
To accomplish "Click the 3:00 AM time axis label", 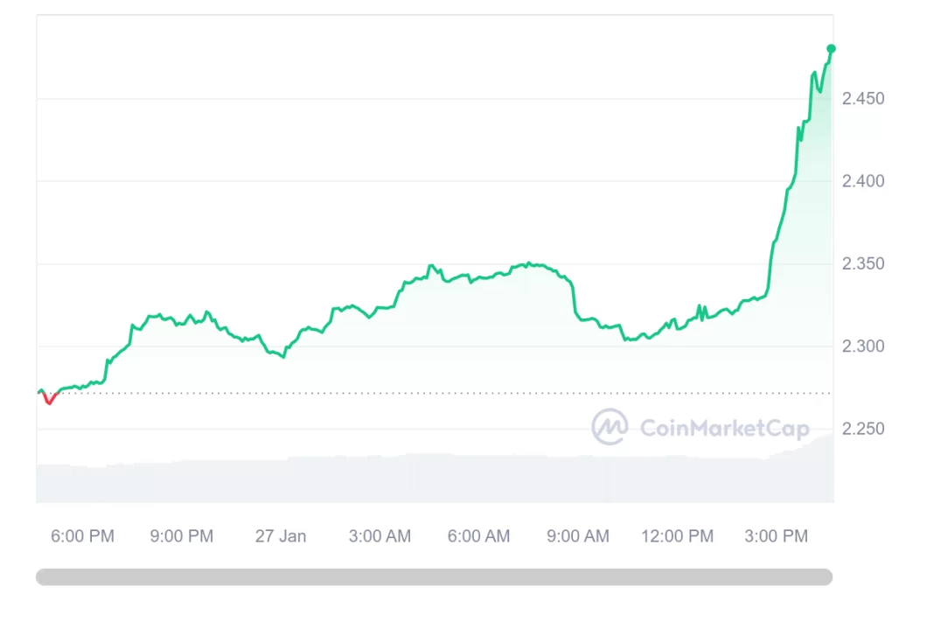I will point(380,536).
